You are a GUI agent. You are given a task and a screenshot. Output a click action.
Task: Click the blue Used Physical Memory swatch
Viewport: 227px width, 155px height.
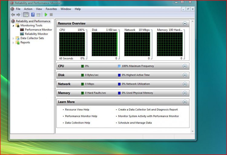[119, 93]
